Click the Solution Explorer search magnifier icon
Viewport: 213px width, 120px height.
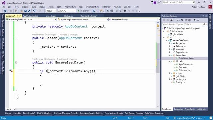click(x=204, y=24)
